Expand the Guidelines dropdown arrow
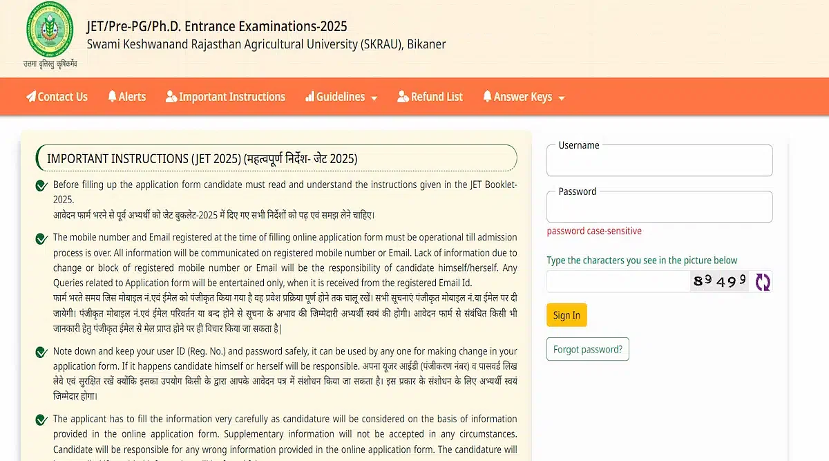829x461 pixels. point(374,98)
